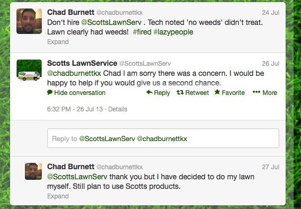Open the #lazypeople hashtag

tap(173, 32)
